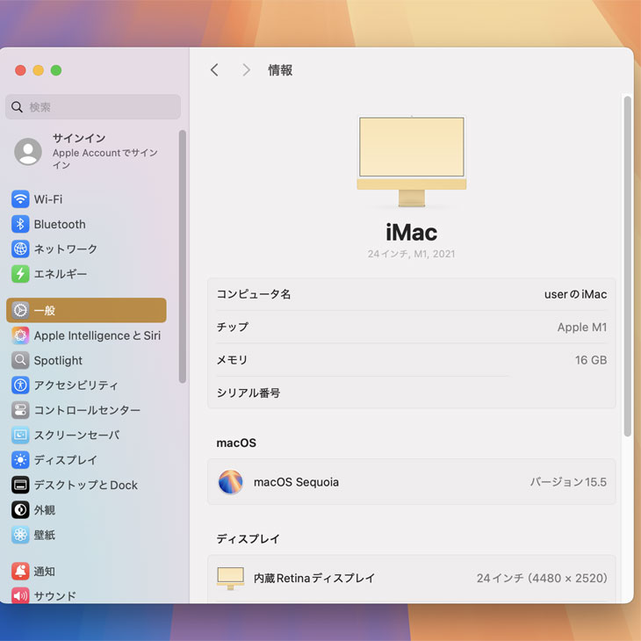Open アクセシビリティ accessibility icon
641x641 pixels.
(20, 385)
